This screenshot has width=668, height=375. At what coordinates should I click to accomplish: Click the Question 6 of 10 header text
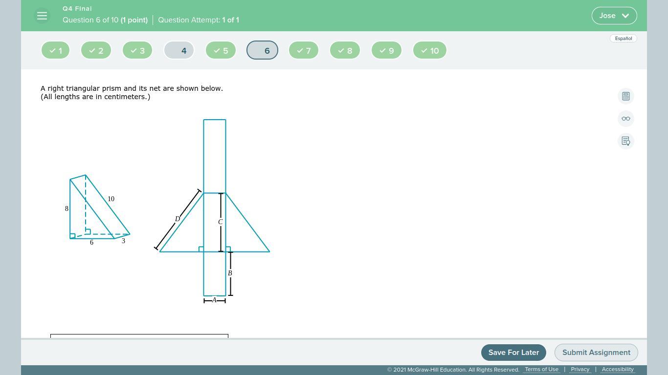pos(105,20)
